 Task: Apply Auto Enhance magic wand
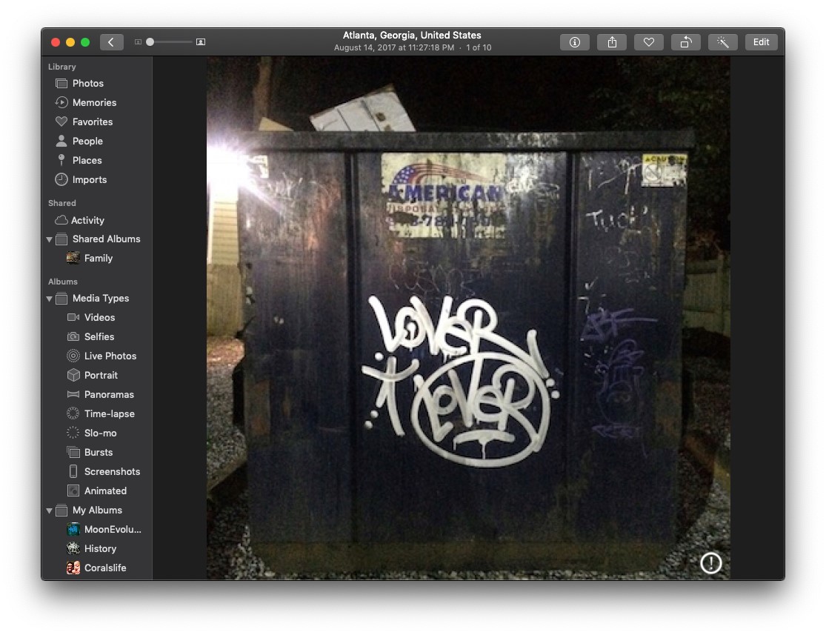click(723, 42)
